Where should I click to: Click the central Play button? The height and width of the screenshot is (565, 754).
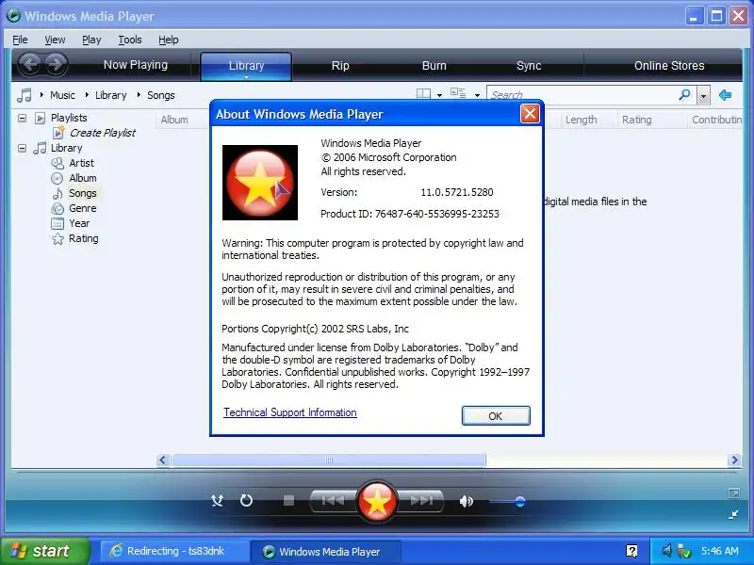pos(377,501)
